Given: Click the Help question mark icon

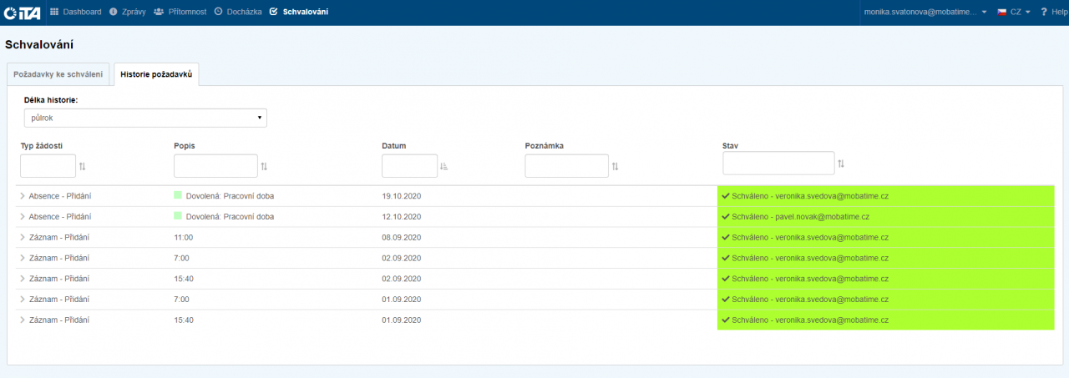Looking at the screenshot, I should (x=1044, y=13).
